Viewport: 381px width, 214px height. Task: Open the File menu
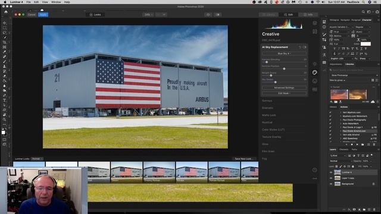29,2
